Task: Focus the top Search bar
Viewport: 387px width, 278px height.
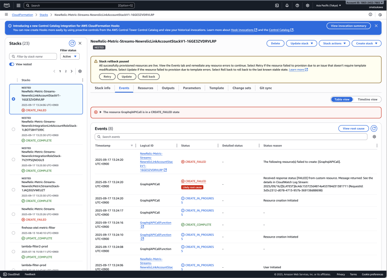Action: [x=79, y=6]
